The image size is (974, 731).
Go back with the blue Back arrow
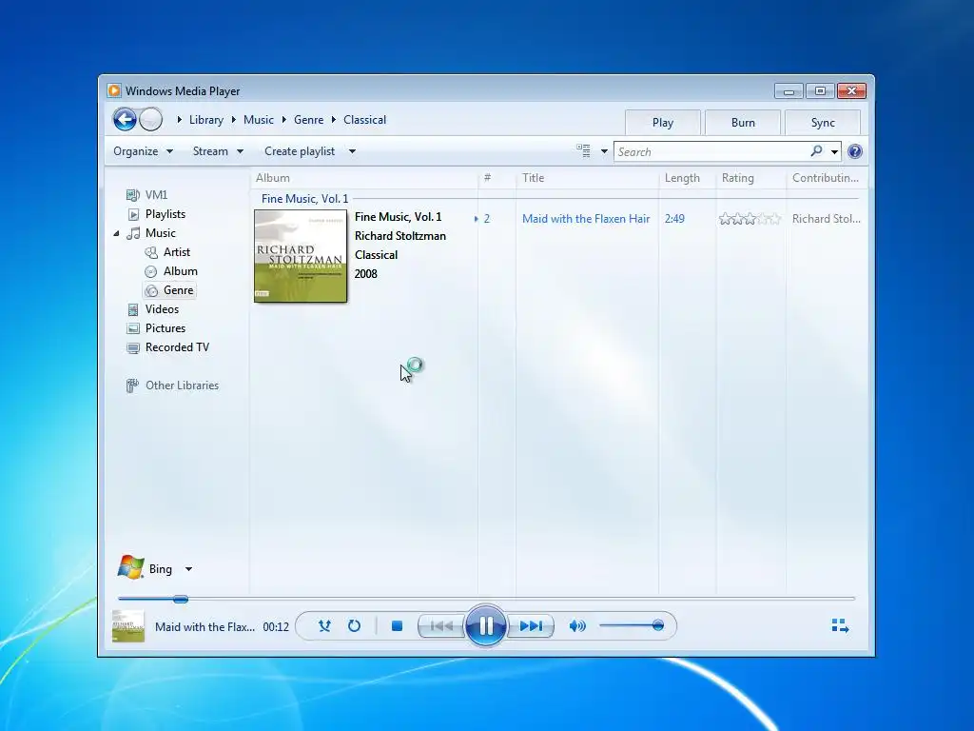click(x=125, y=119)
